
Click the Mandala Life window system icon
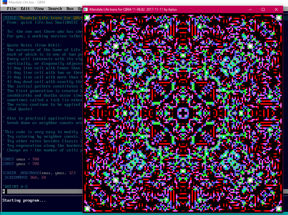click(x=86, y=9)
